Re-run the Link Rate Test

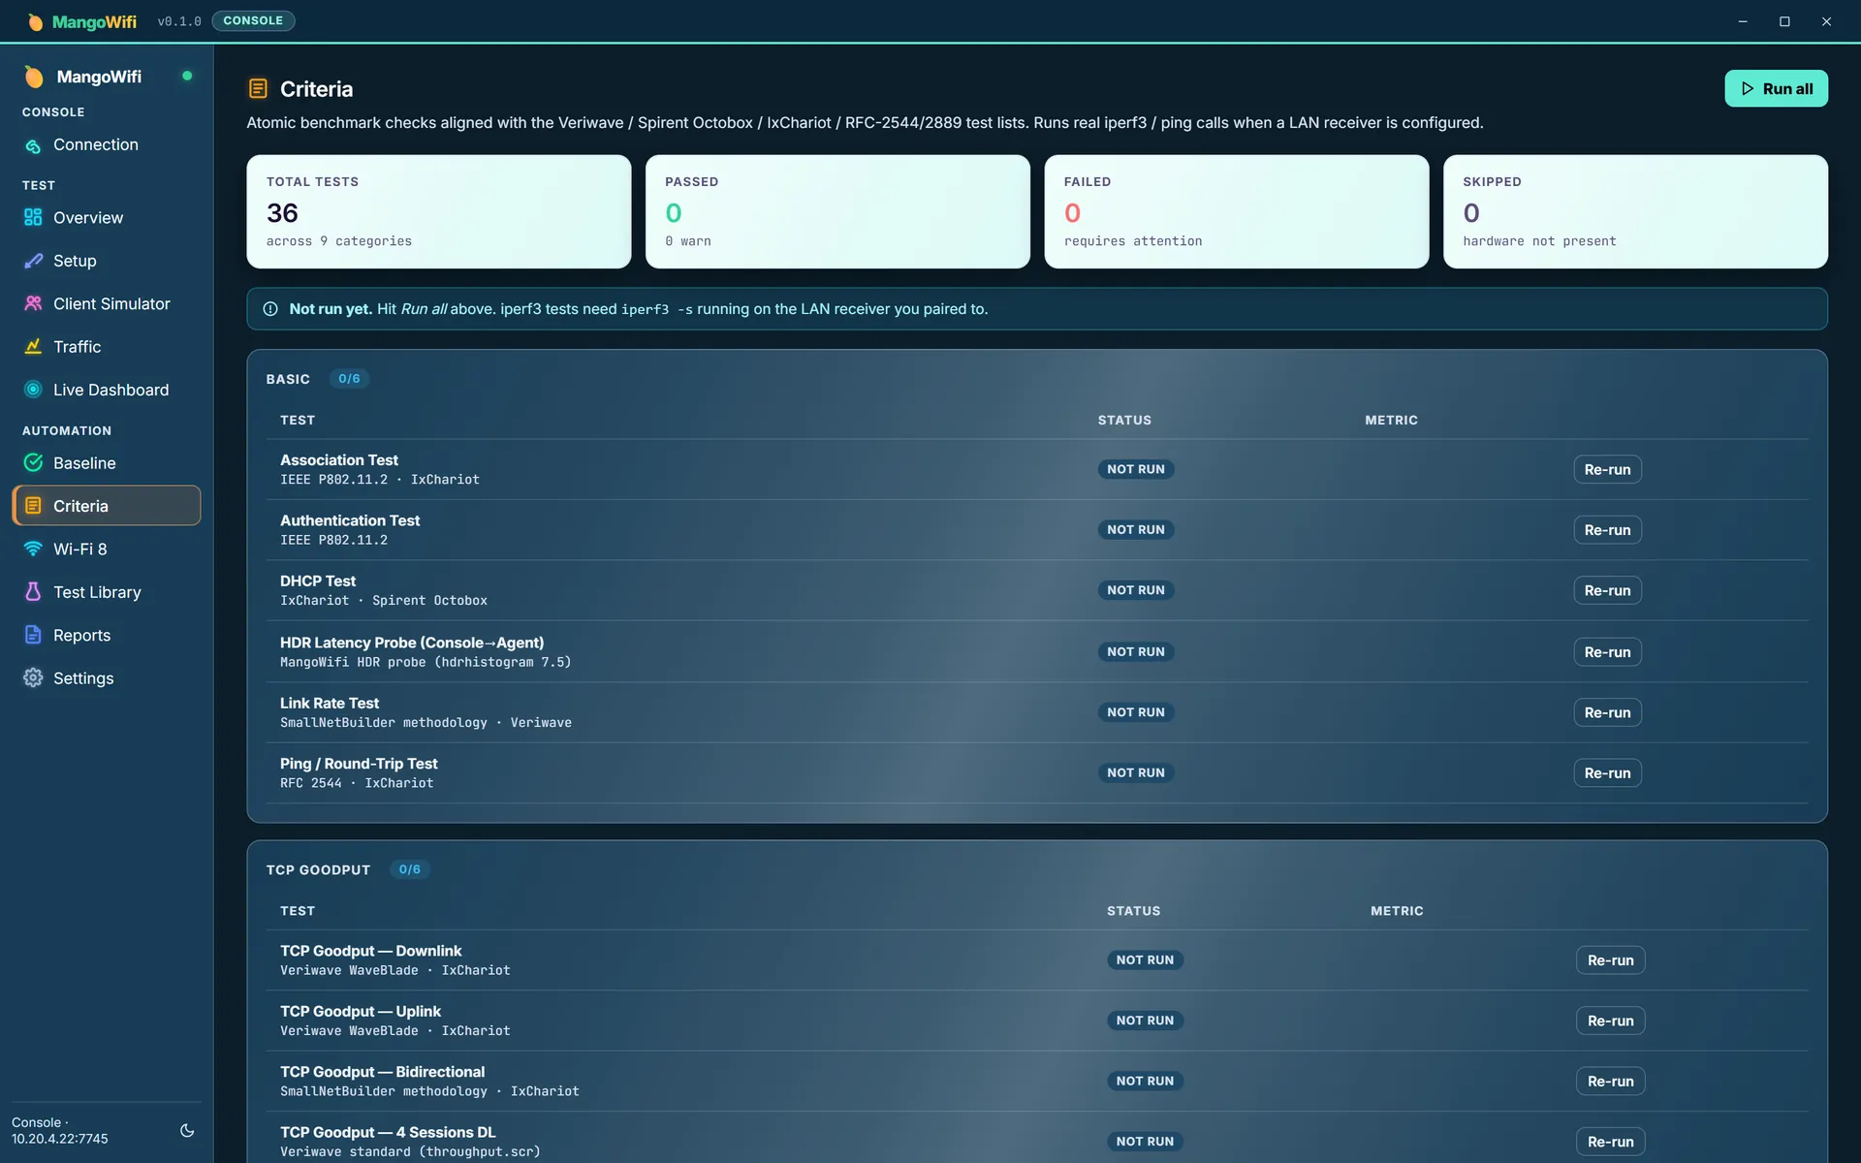[1607, 712]
